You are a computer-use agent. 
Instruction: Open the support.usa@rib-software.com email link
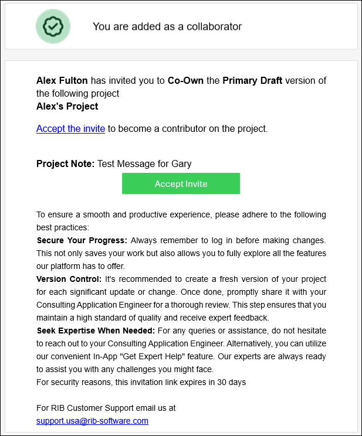pyautogui.click(x=92, y=421)
